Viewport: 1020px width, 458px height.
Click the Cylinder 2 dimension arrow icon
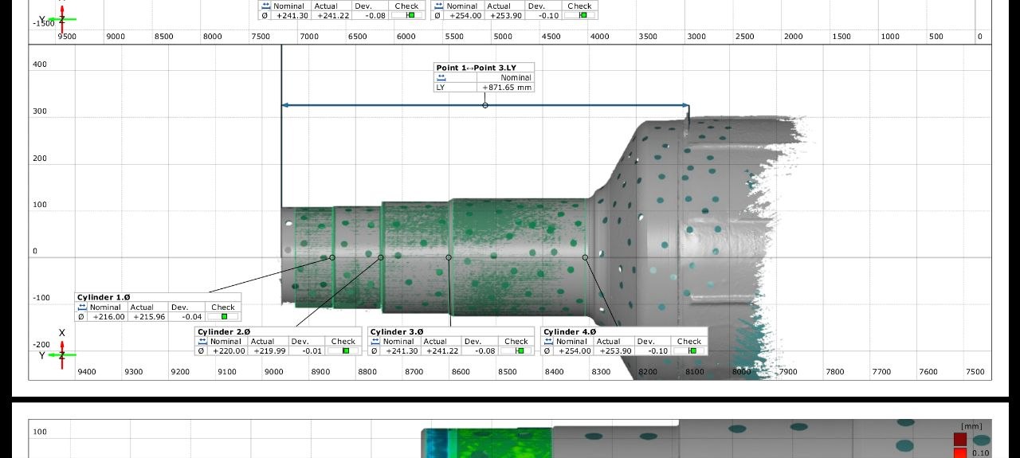202,341
